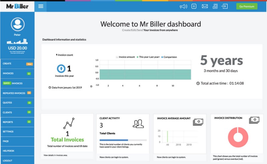Toggle the Comparision legend entry
The height and width of the screenshot is (164, 267).
pyautogui.click(x=169, y=57)
